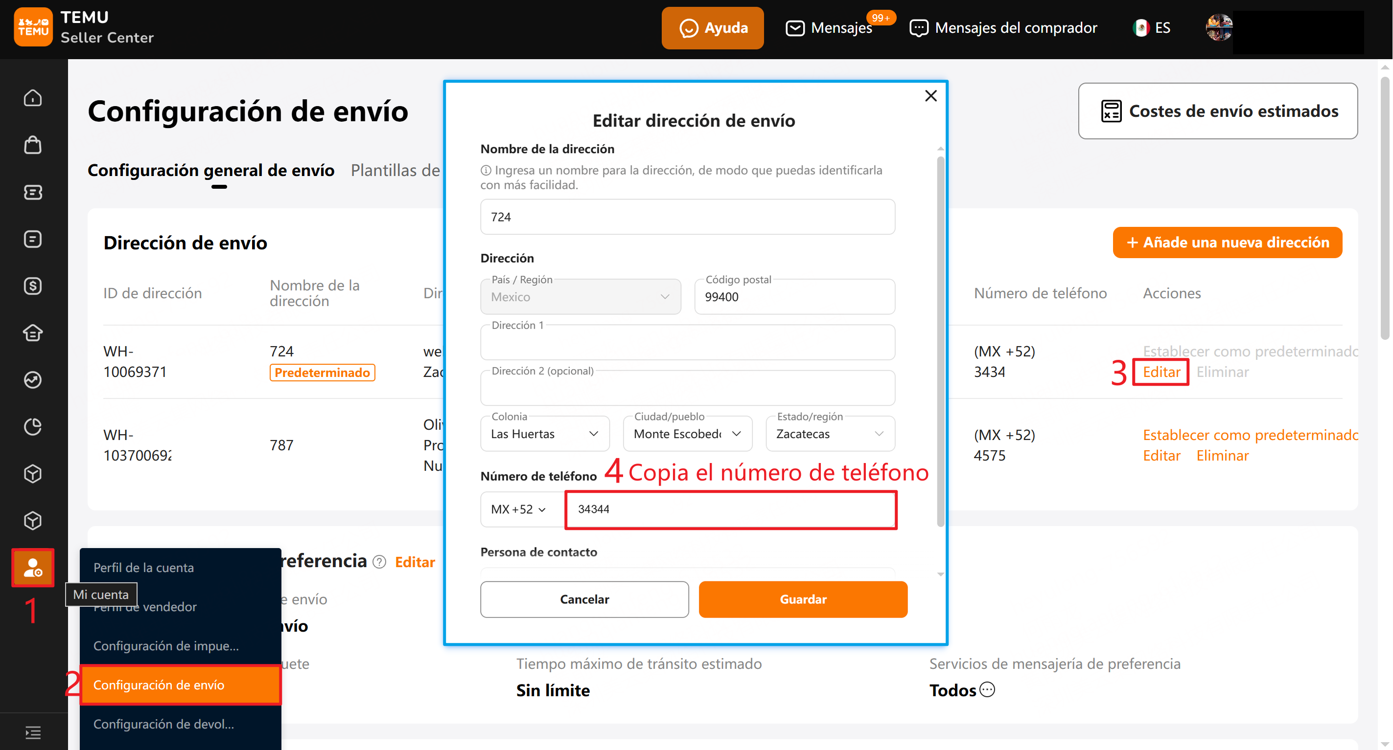The width and height of the screenshot is (1393, 750).
Task: Open the País / Región Mexico dropdown
Action: [x=580, y=297]
